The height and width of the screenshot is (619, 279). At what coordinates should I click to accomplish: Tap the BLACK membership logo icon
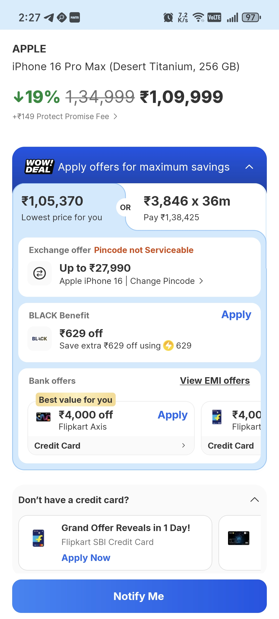(x=40, y=339)
